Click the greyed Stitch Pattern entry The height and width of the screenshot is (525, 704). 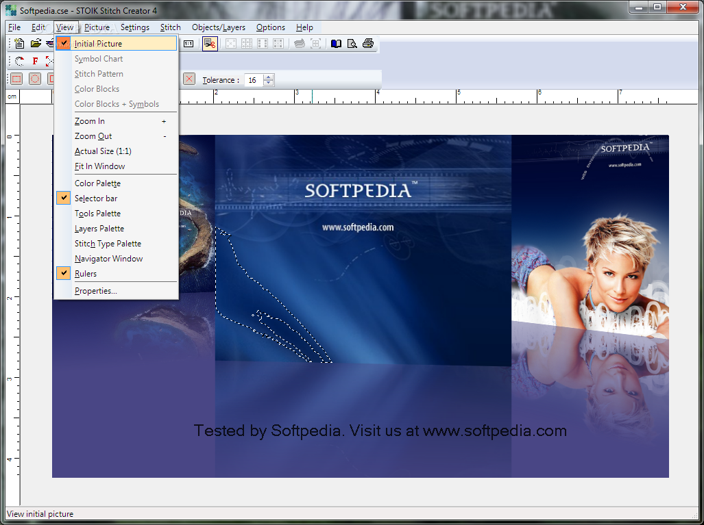point(116,74)
